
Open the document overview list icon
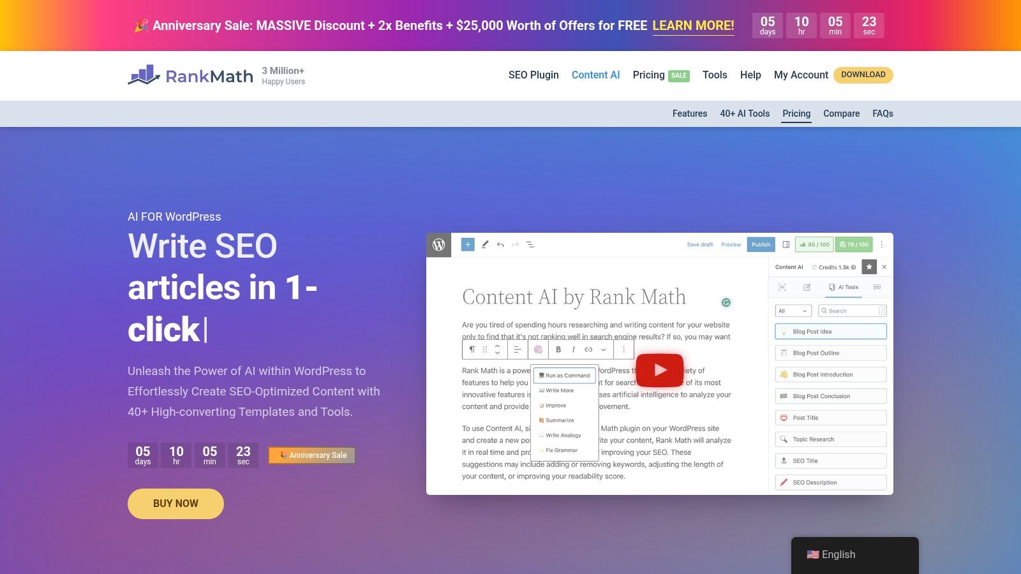(530, 244)
